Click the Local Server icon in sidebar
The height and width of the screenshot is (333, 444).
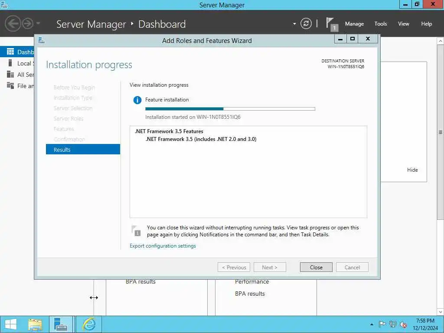click(10, 63)
